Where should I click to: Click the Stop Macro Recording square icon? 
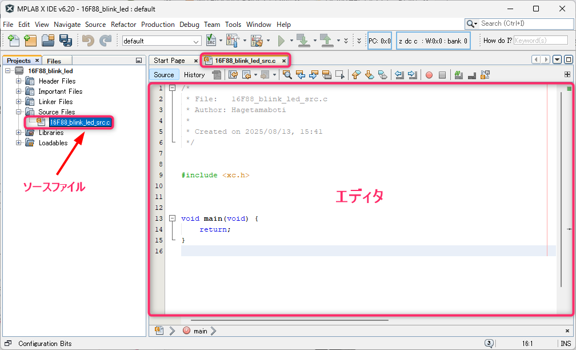(x=442, y=75)
